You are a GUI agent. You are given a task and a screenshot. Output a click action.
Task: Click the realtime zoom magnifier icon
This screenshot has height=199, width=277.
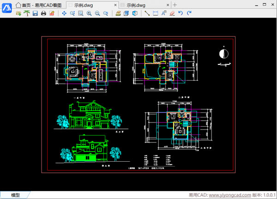72,13
